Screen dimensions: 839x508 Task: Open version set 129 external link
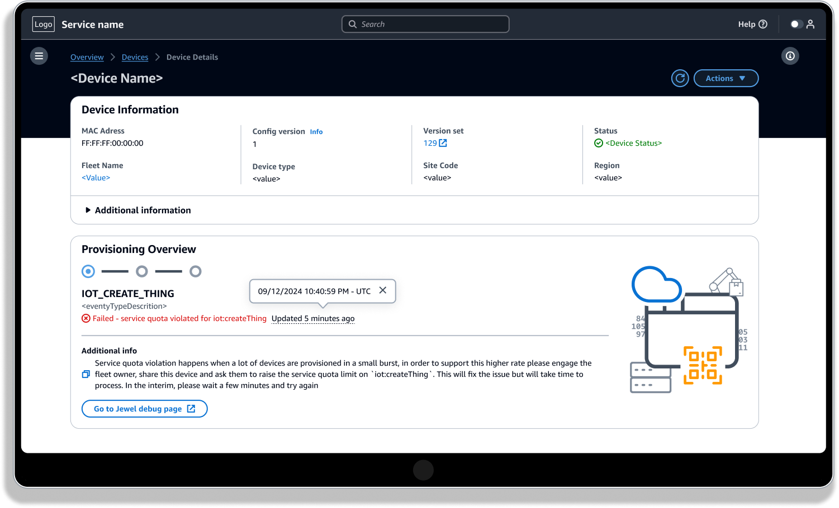coord(435,143)
